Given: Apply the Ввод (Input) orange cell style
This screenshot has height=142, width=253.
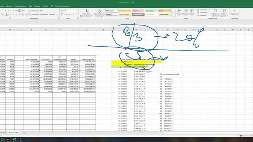Looking at the screenshot, I should (164, 11).
